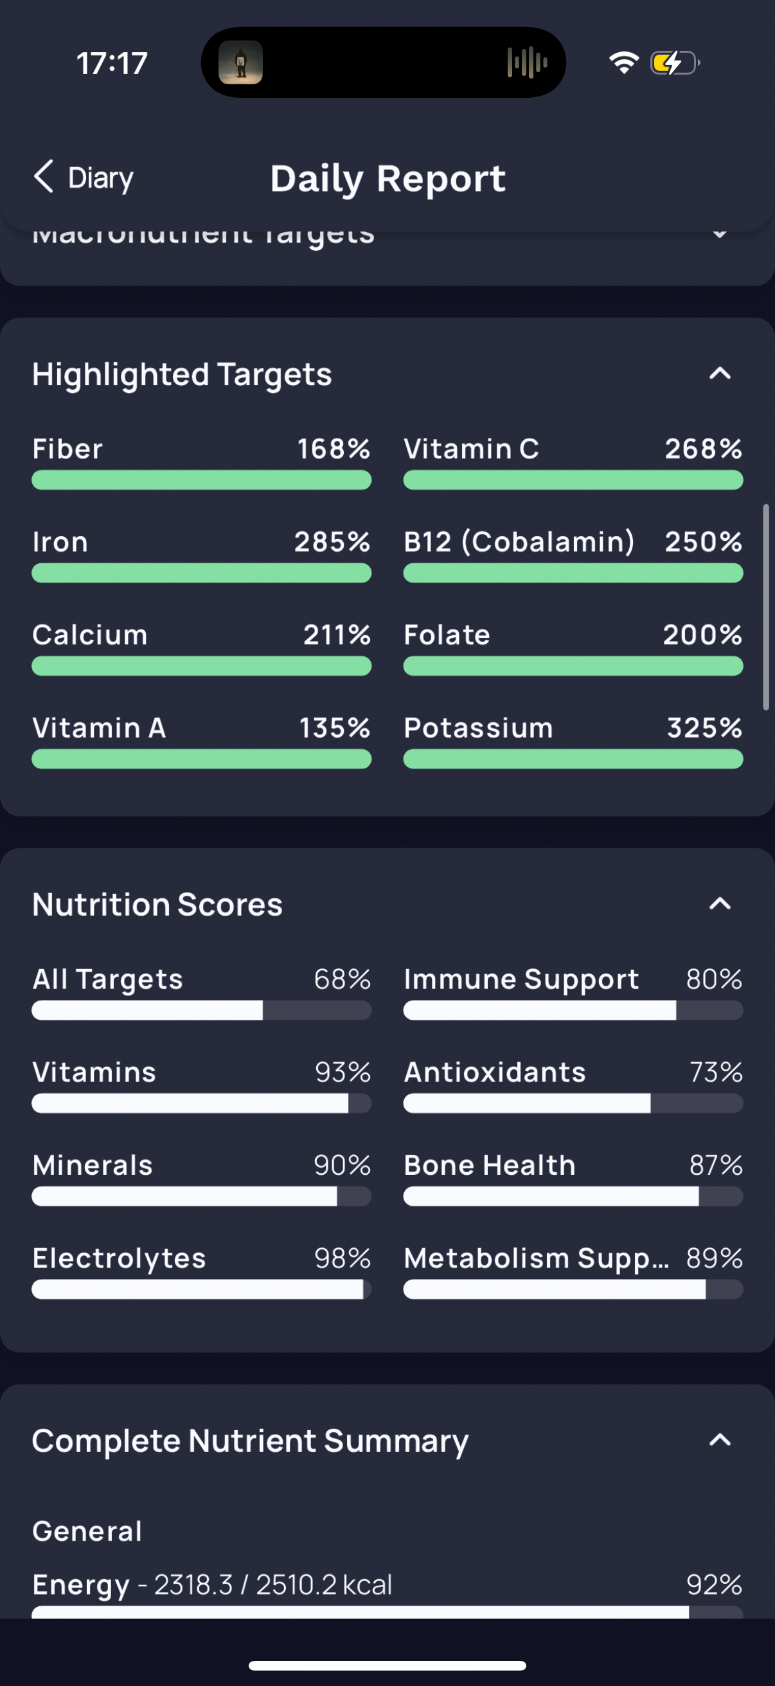Select the Energy 92% kcal row
The height and width of the screenshot is (1686, 775).
coord(387,1595)
